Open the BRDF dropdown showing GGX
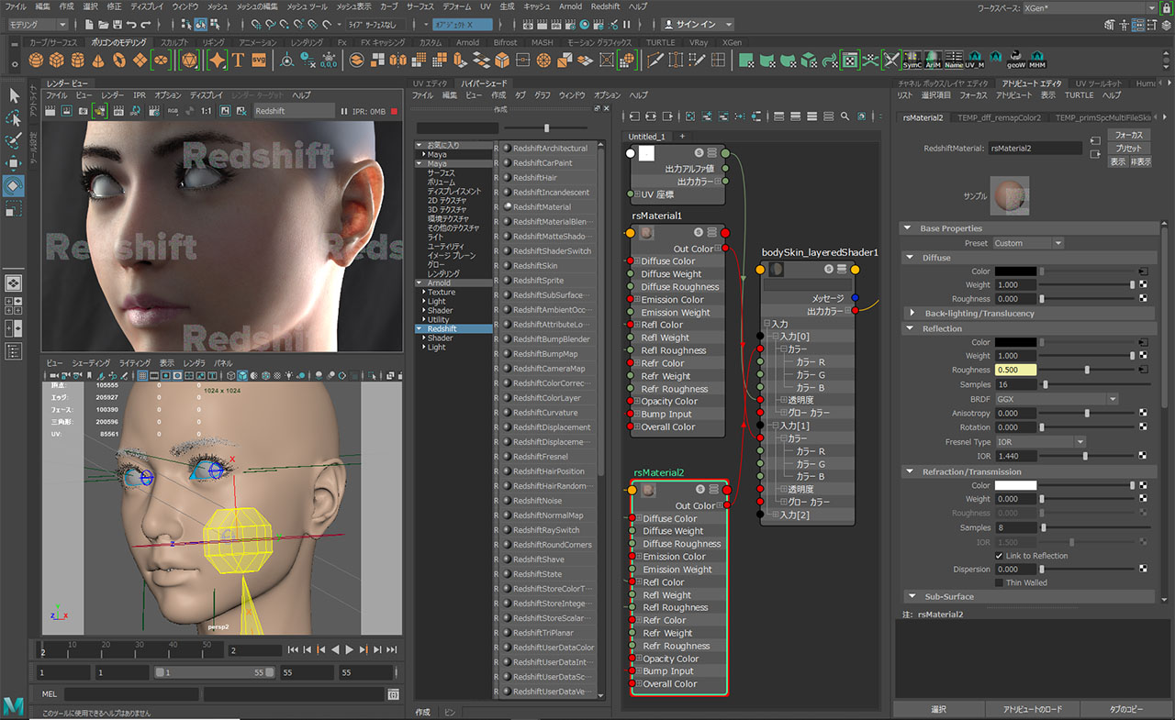Image resolution: width=1175 pixels, height=720 pixels. (1057, 399)
